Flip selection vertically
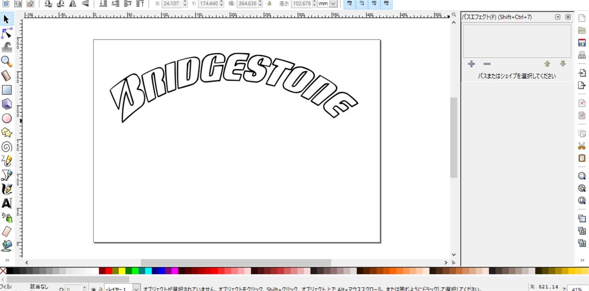 [x=85, y=4]
